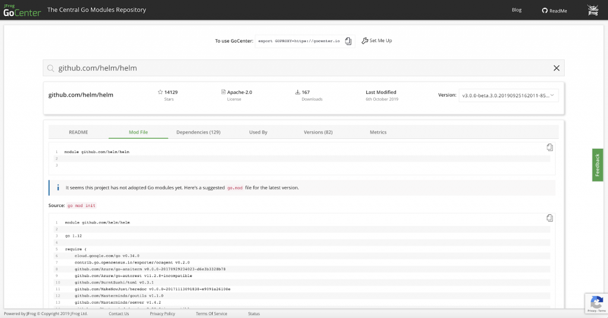Open the Version dropdown

(508, 95)
